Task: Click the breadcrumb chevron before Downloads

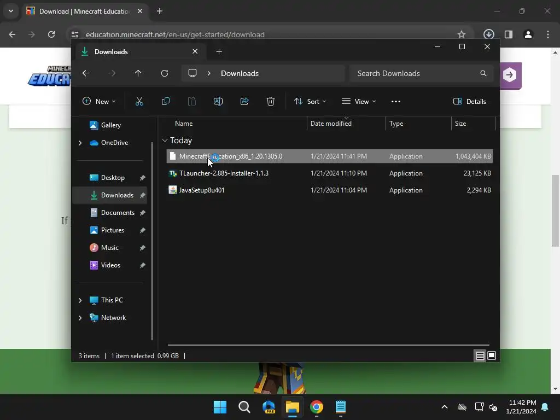Action: [x=209, y=73]
